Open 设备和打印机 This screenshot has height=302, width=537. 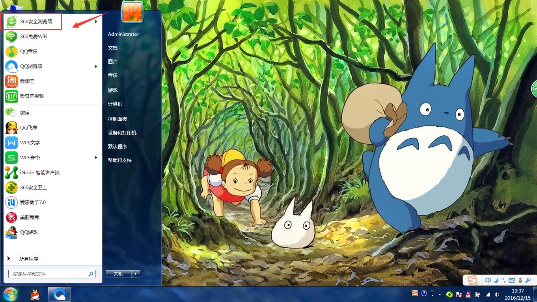(x=122, y=133)
